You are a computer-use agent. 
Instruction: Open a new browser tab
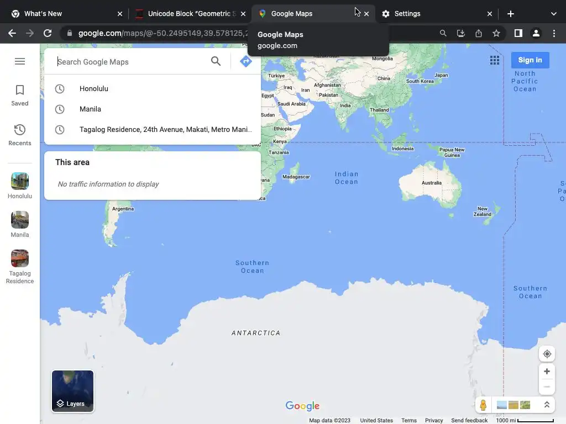510,14
